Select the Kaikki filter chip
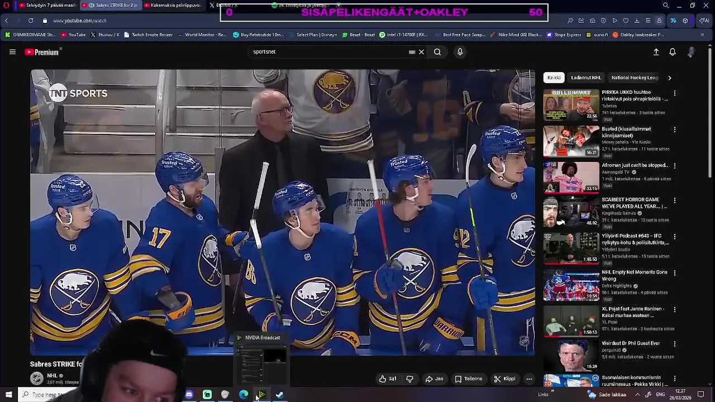This screenshot has height=402, width=715. pyautogui.click(x=554, y=78)
